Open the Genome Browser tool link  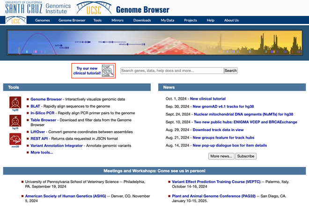click(46, 99)
